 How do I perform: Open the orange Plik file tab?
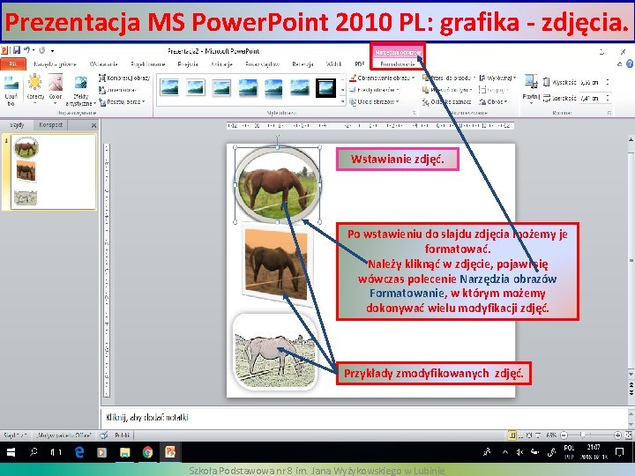click(13, 64)
